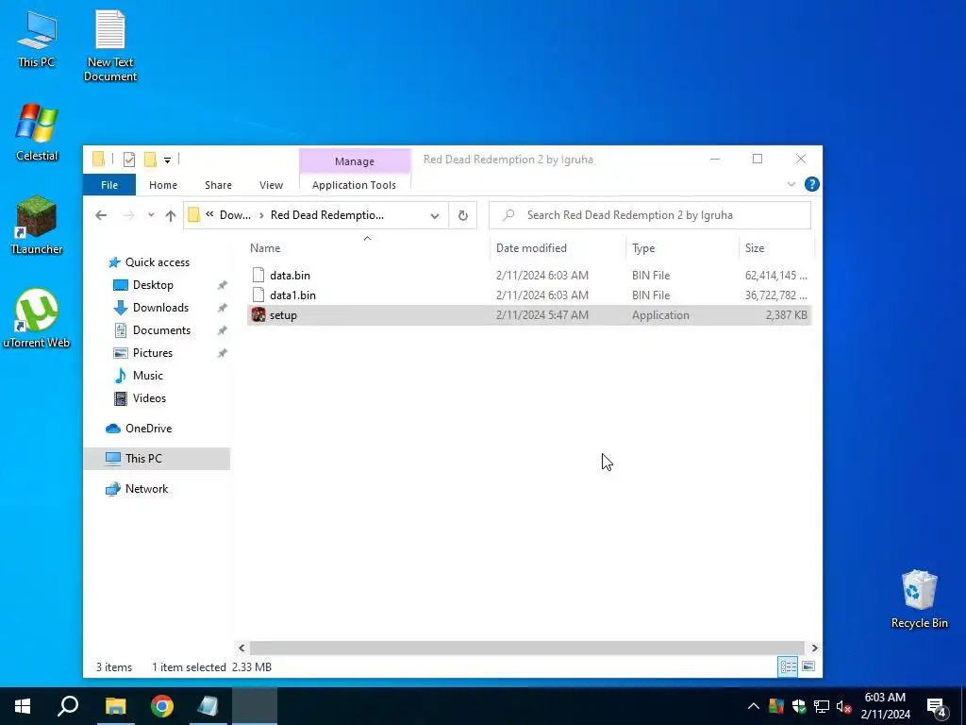Sort files by the Size column
The height and width of the screenshot is (725, 966).
tap(776, 248)
